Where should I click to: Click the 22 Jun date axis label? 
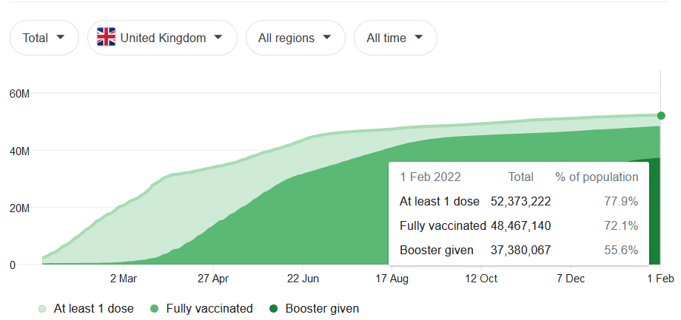(x=302, y=279)
